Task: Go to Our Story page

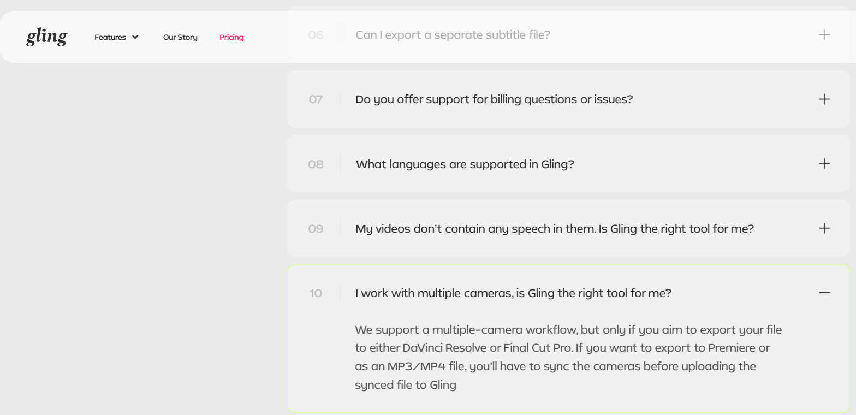Action: 180,37
